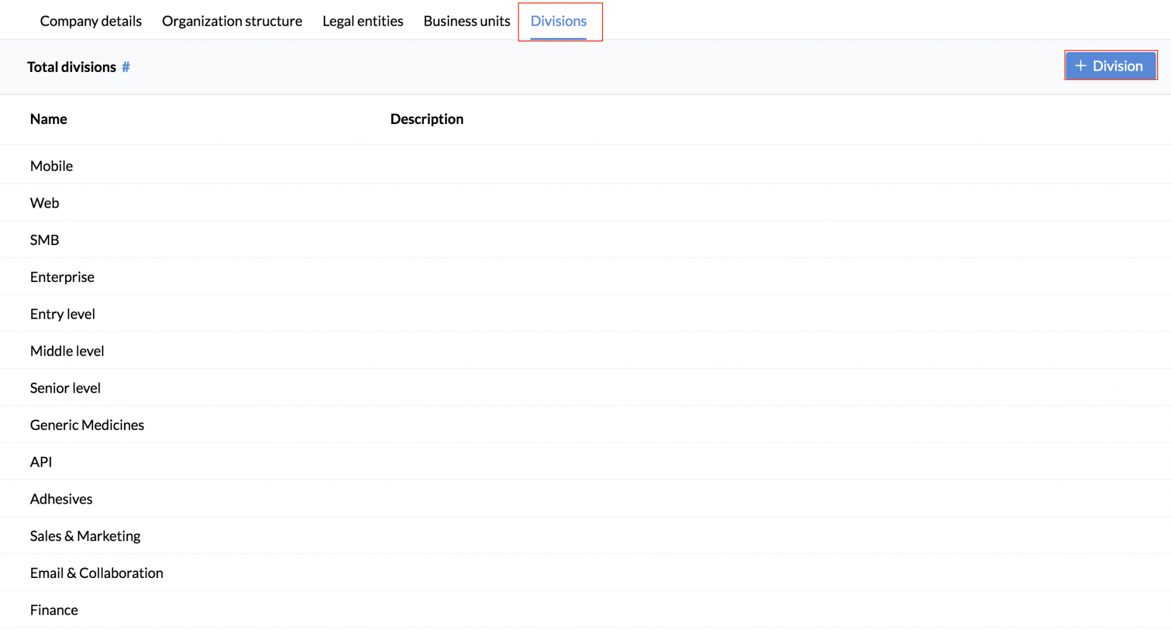The image size is (1171, 633).
Task: Open the Entry level division
Action: 585,314
